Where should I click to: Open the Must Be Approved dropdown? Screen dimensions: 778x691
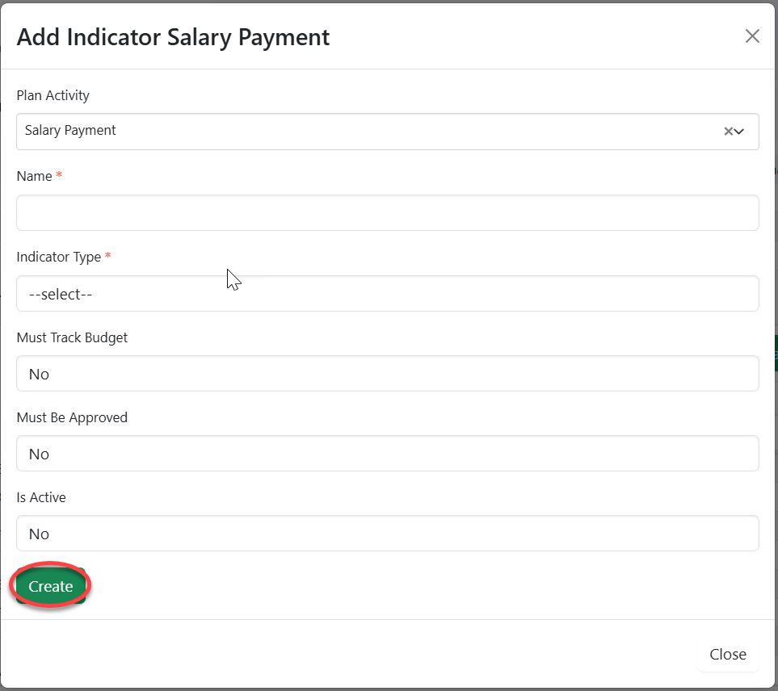click(x=388, y=454)
